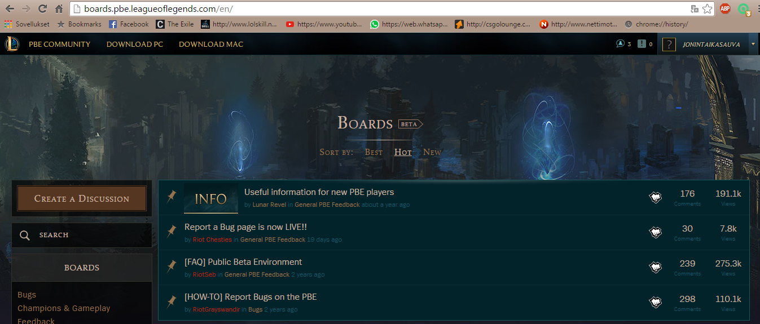Viewport: 760px width, 324px height.
Task: Open the INFO thumbnail of pinned post
Action: [211, 198]
